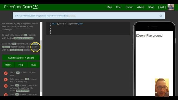Open the Map menu item
The height and width of the screenshot is (100, 178).
pyautogui.click(x=109, y=7)
